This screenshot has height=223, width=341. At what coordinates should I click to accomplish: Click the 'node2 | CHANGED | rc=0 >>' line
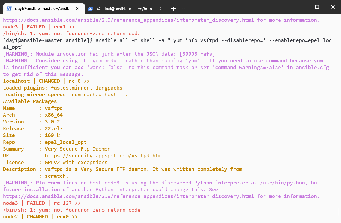tap(40, 217)
